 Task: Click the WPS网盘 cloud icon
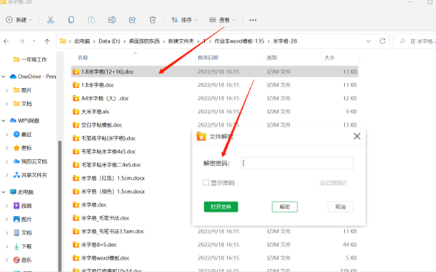[x=13, y=120]
